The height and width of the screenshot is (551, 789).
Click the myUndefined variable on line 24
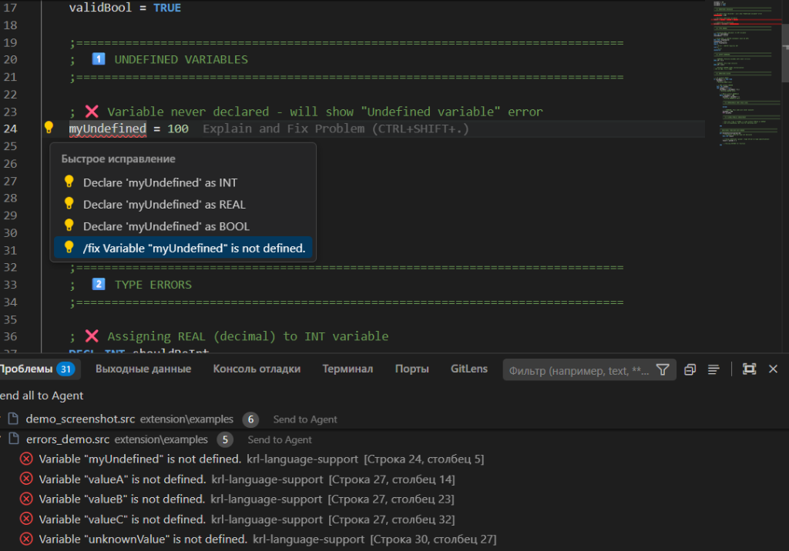(x=108, y=129)
